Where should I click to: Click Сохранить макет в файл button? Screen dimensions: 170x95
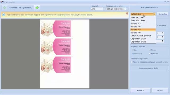148,68
